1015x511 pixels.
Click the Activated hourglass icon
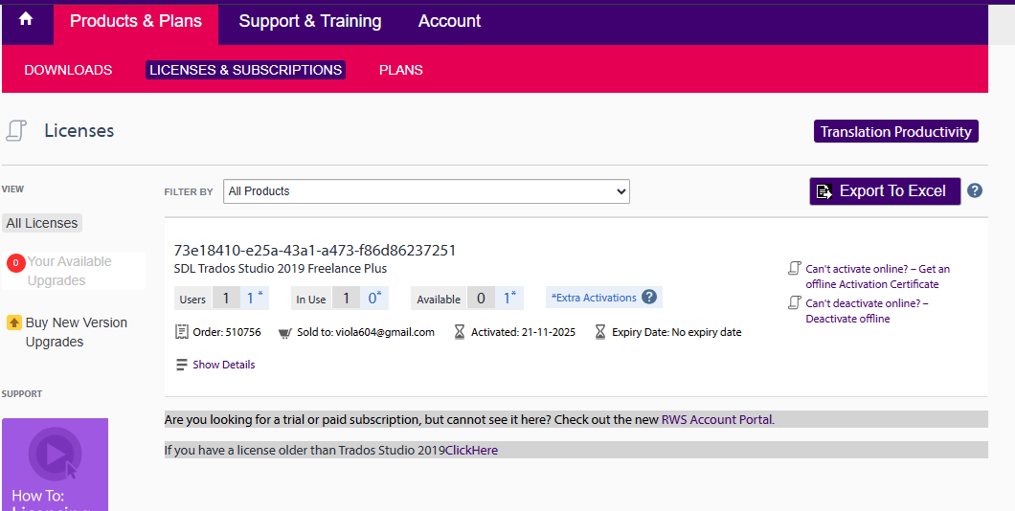[459, 332]
